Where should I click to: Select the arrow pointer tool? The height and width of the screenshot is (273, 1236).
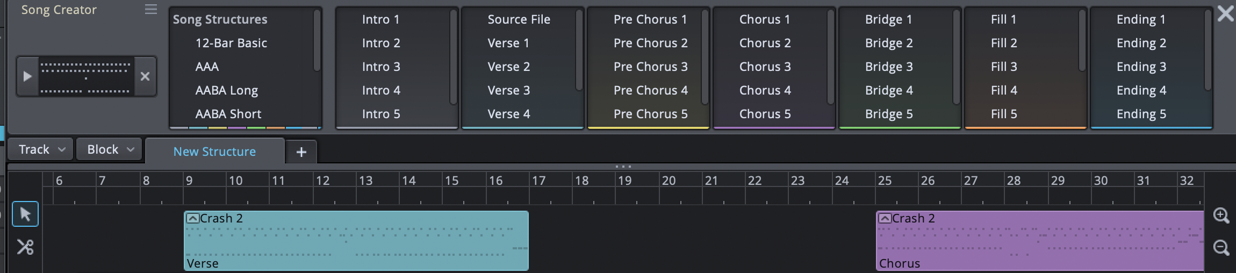[25, 214]
